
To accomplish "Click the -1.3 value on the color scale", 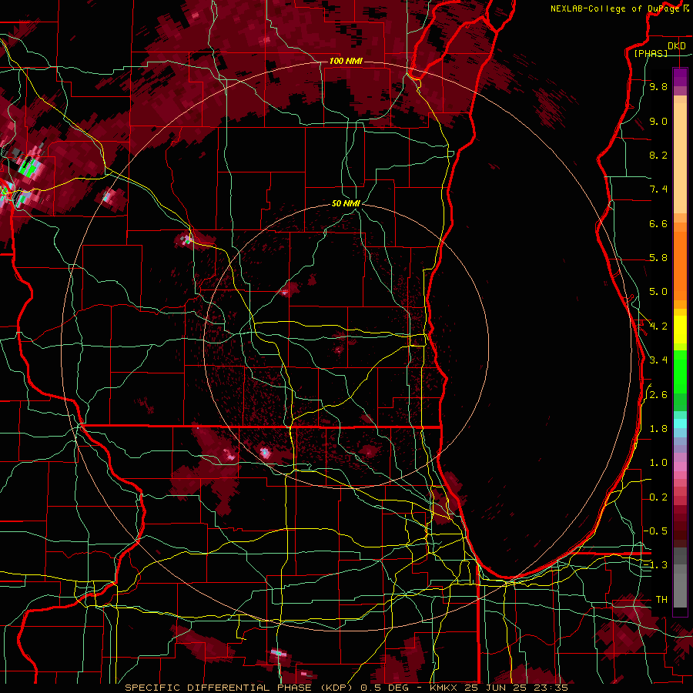I will point(656,565).
